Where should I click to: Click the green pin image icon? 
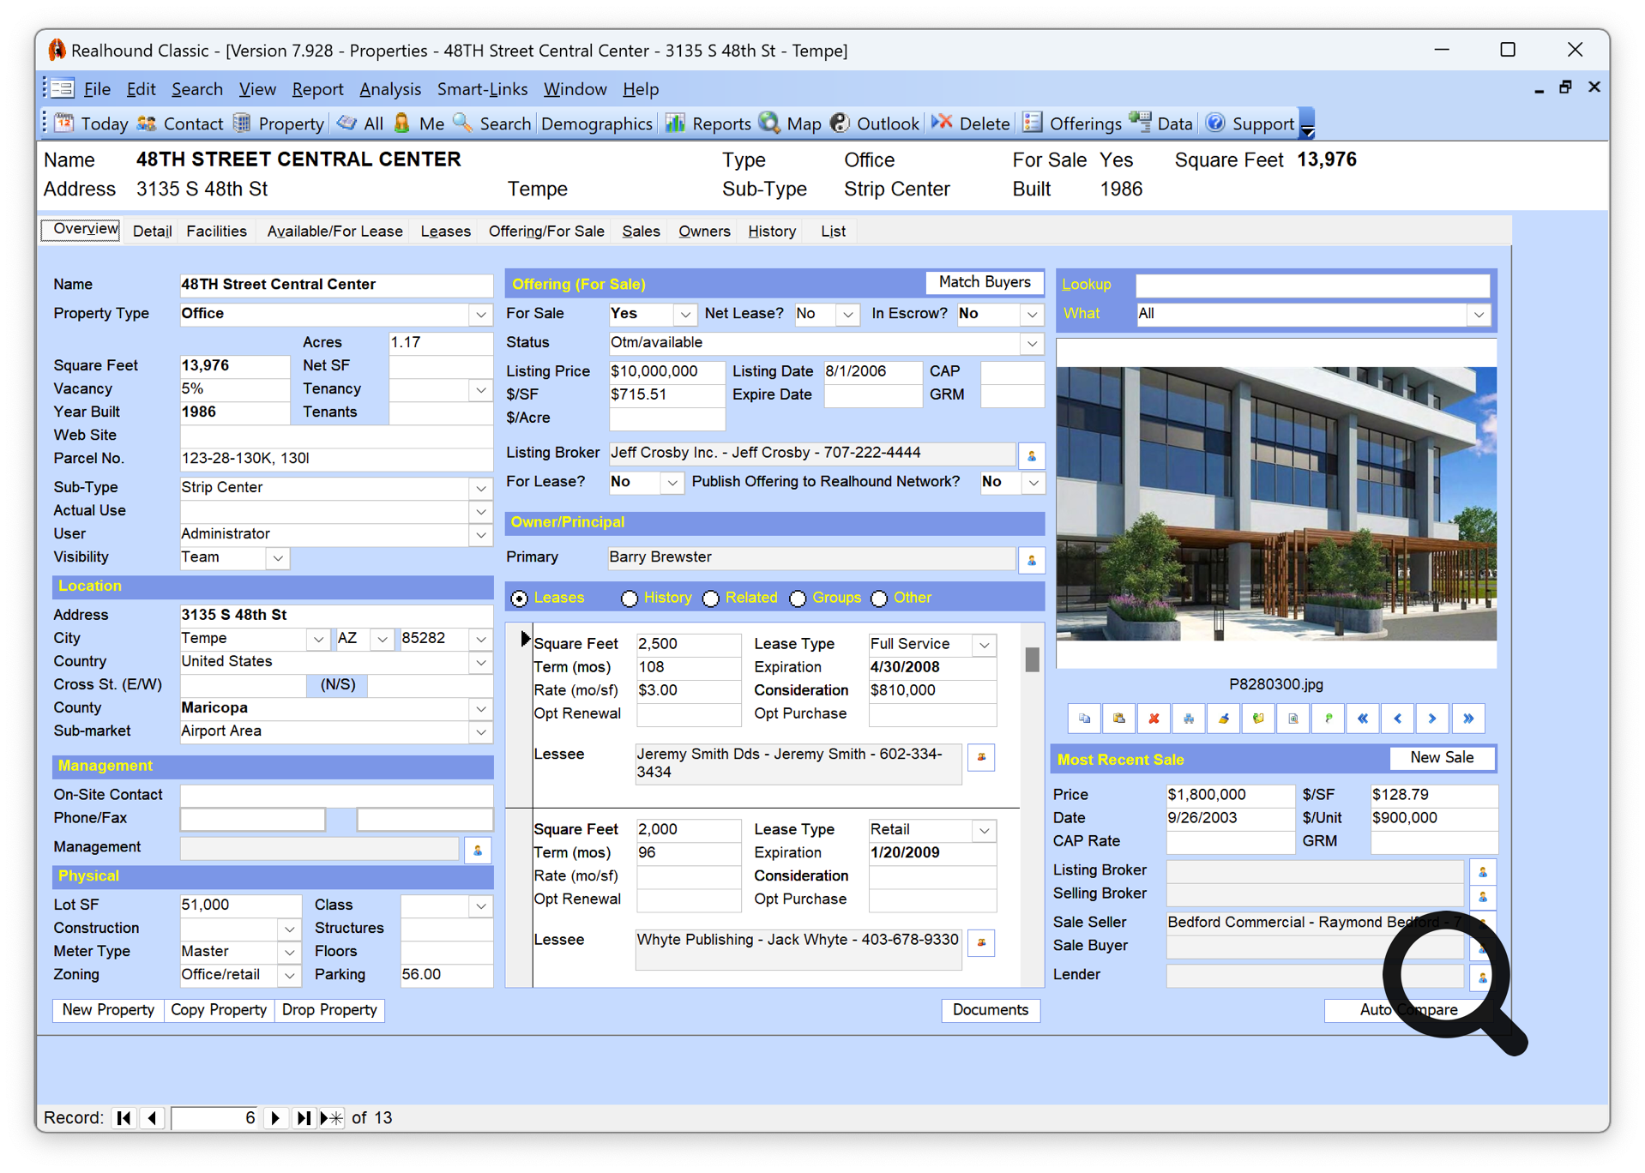click(1329, 719)
